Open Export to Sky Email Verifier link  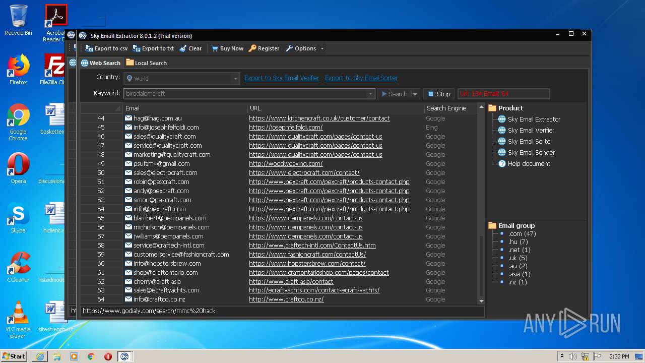pos(282,78)
